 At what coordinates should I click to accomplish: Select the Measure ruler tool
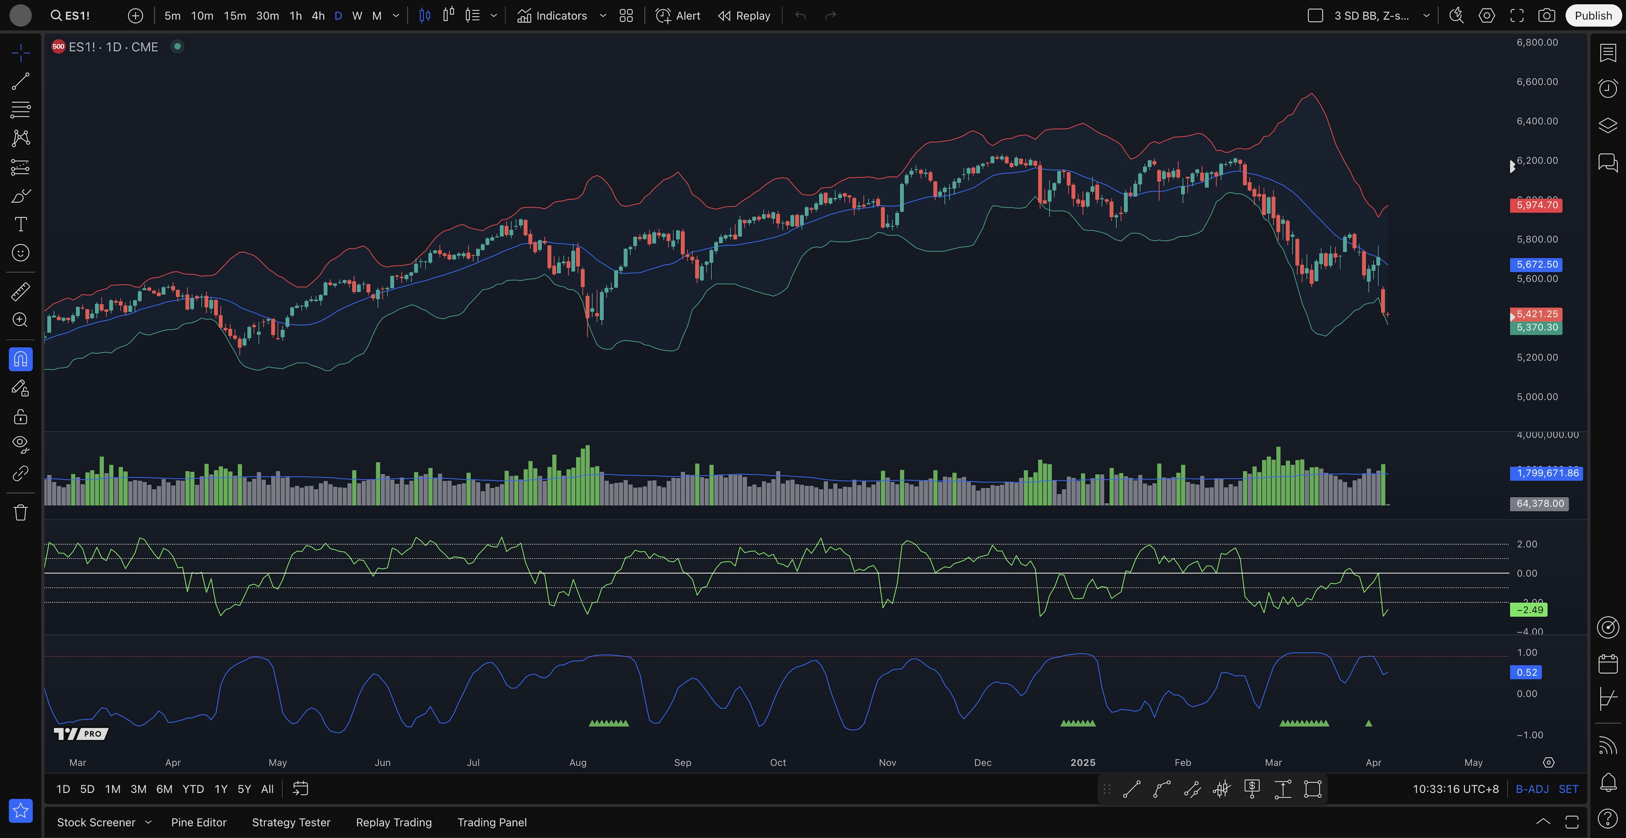pos(20,291)
